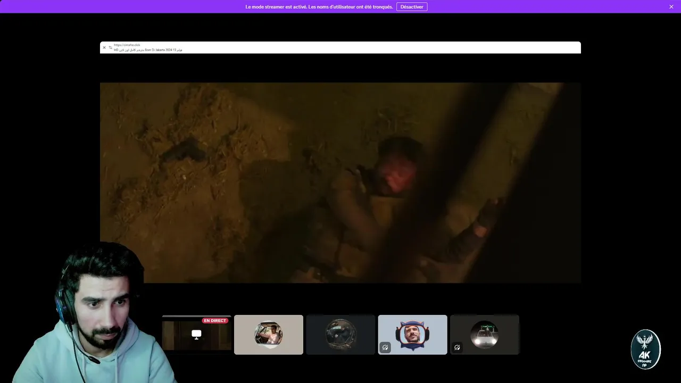Select the live screen share tile
The width and height of the screenshot is (681, 383).
click(x=196, y=335)
